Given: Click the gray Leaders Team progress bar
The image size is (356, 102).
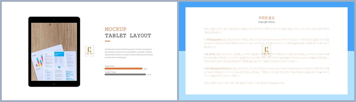Looking at the screenshot, I should (125, 74).
